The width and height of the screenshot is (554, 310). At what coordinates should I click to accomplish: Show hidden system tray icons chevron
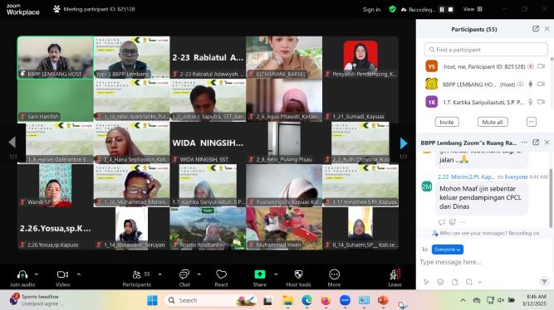463,301
